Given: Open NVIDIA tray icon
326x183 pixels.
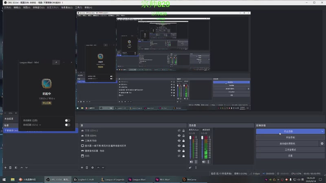Looking at the screenshot, I should pyautogui.click(x=270, y=179).
